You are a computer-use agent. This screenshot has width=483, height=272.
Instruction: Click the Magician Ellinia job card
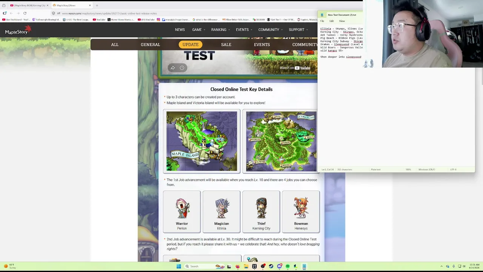(x=222, y=212)
